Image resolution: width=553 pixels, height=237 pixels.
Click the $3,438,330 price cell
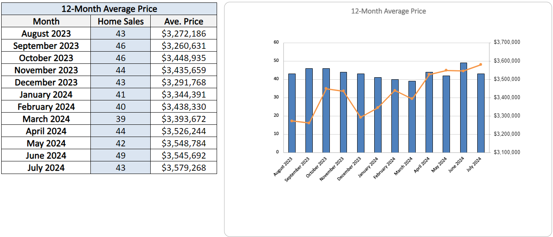pyautogui.click(x=184, y=107)
